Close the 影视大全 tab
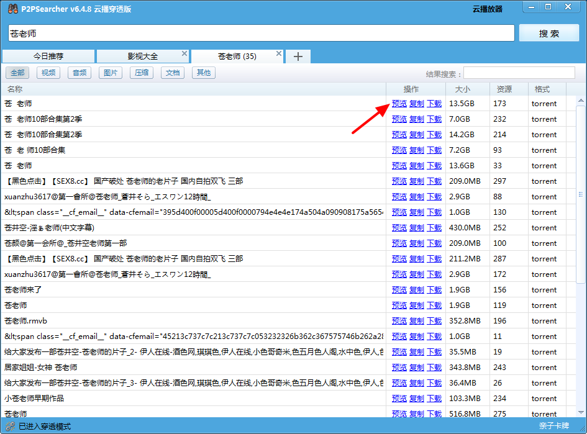 [x=184, y=53]
